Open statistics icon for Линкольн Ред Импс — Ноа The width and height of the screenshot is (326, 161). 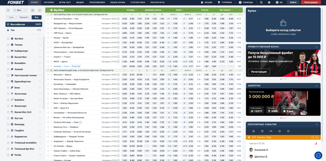point(118,19)
